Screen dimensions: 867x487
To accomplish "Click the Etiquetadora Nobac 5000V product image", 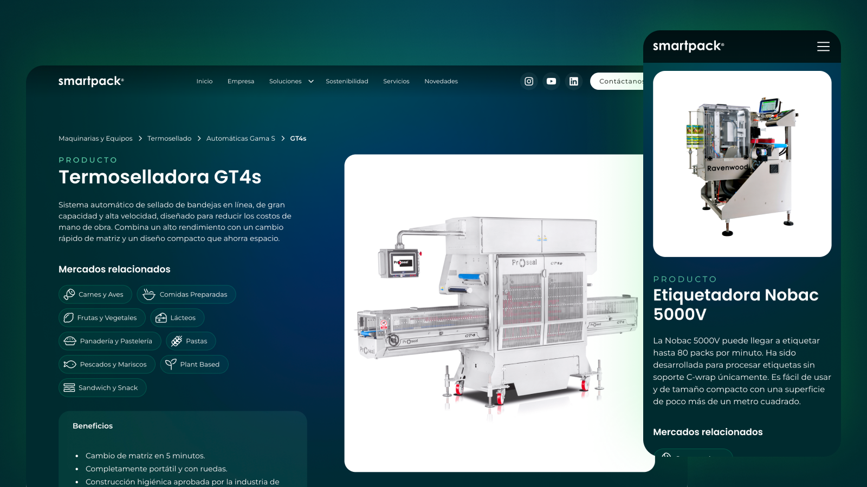I will pos(742,164).
